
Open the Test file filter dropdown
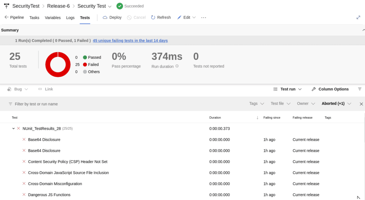click(281, 104)
